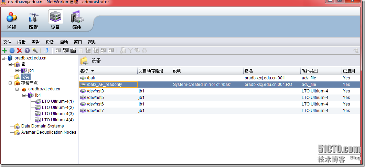Click the tape icon with right arrow
This screenshot has height=167, width=365.
(88, 50)
